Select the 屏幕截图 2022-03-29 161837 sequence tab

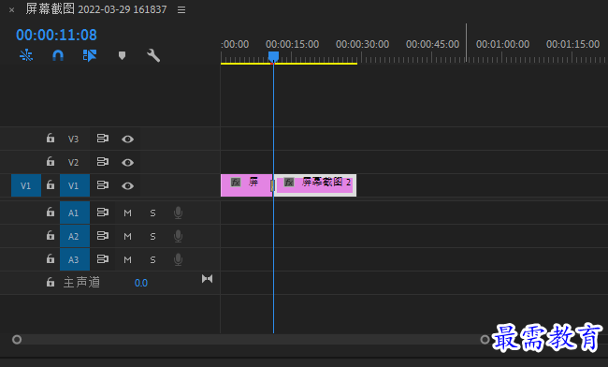pyautogui.click(x=96, y=9)
